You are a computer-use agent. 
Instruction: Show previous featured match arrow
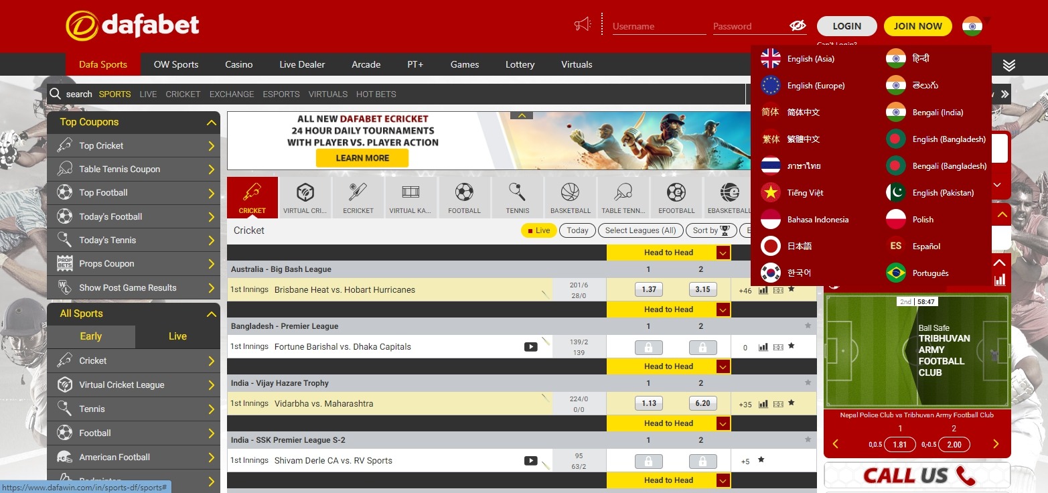point(836,444)
